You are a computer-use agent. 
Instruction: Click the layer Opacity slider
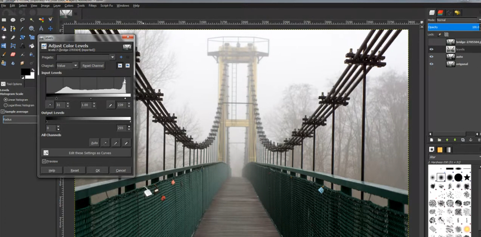point(455,28)
